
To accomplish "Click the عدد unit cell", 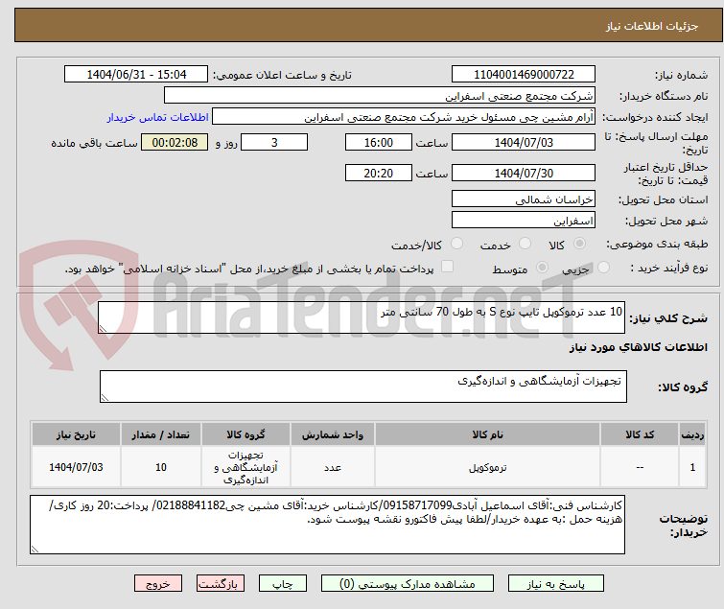I will coord(333,467).
